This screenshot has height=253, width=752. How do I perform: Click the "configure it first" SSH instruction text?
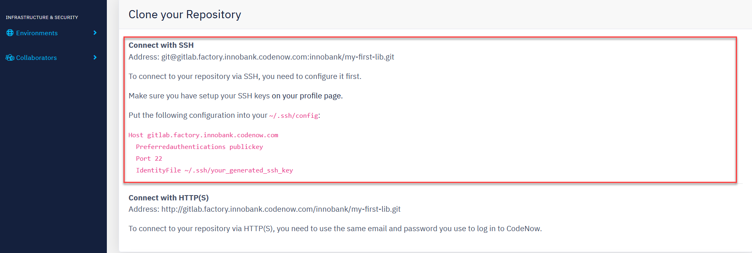(245, 77)
